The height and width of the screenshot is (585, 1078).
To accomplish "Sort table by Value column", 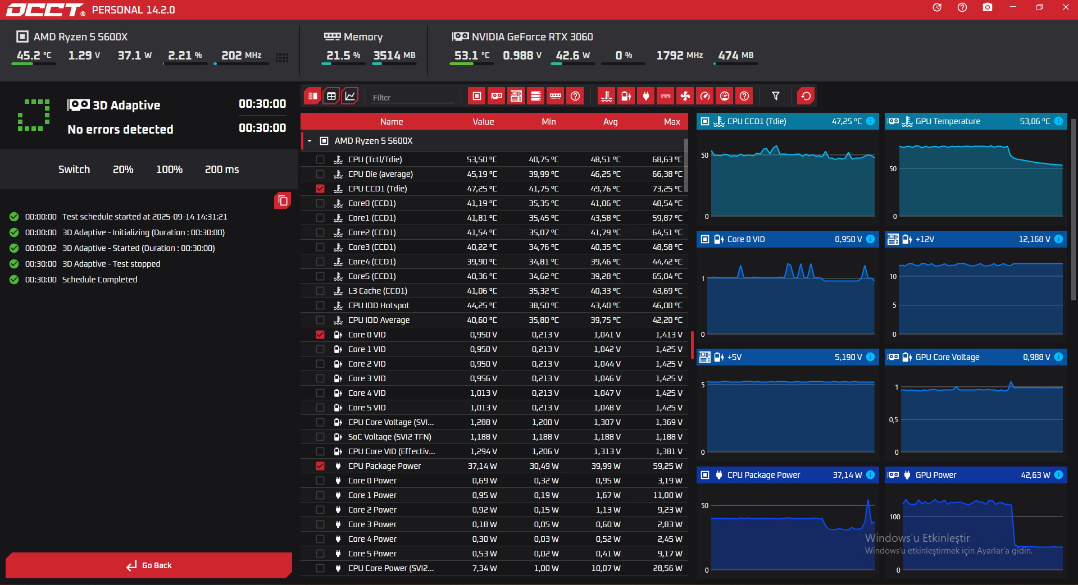I will point(483,122).
